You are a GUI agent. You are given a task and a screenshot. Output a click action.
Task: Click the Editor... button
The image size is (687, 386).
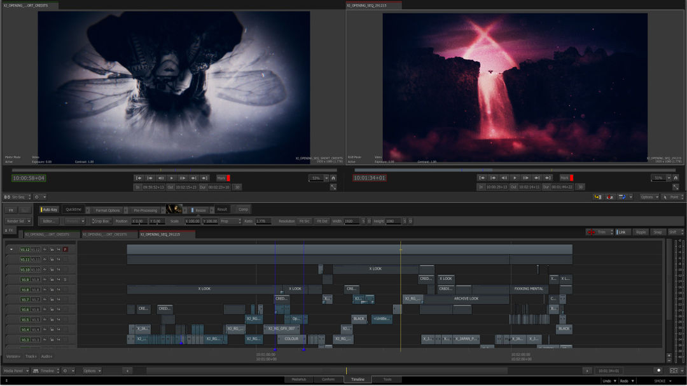click(49, 221)
